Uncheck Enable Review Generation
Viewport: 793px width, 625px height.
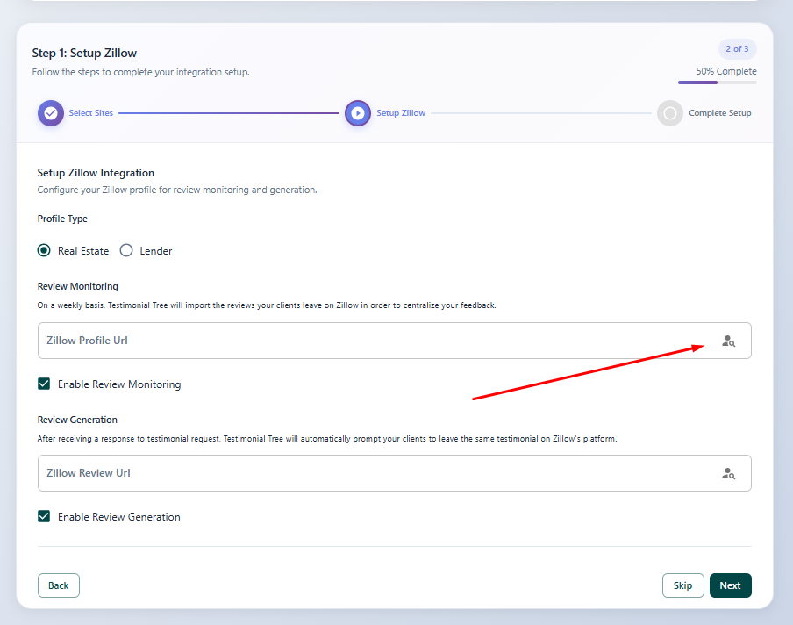(x=44, y=516)
